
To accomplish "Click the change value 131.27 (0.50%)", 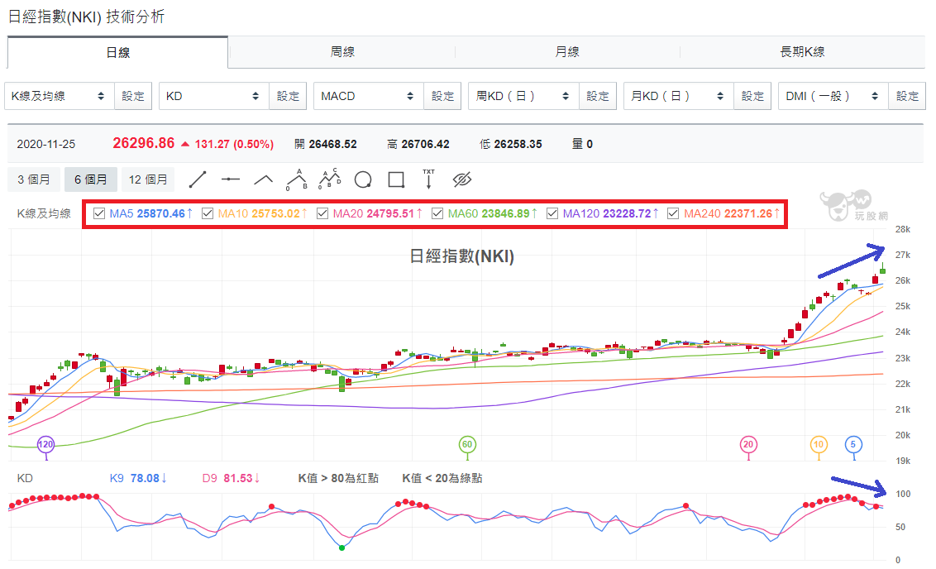I will click(234, 144).
